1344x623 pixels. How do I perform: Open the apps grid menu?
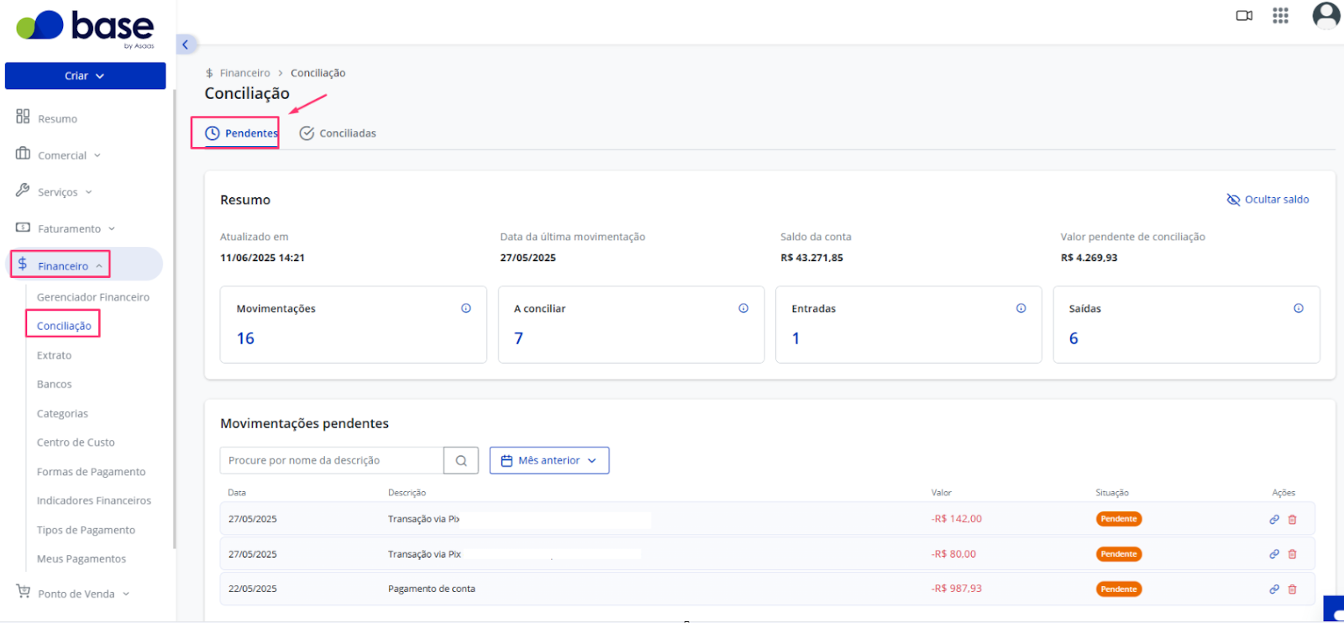1280,16
